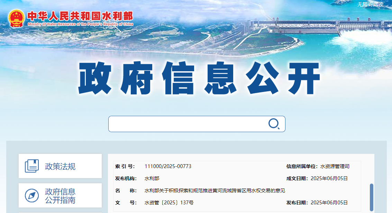Click 水资源管理司 in the 信息所属单位 field

(335, 166)
